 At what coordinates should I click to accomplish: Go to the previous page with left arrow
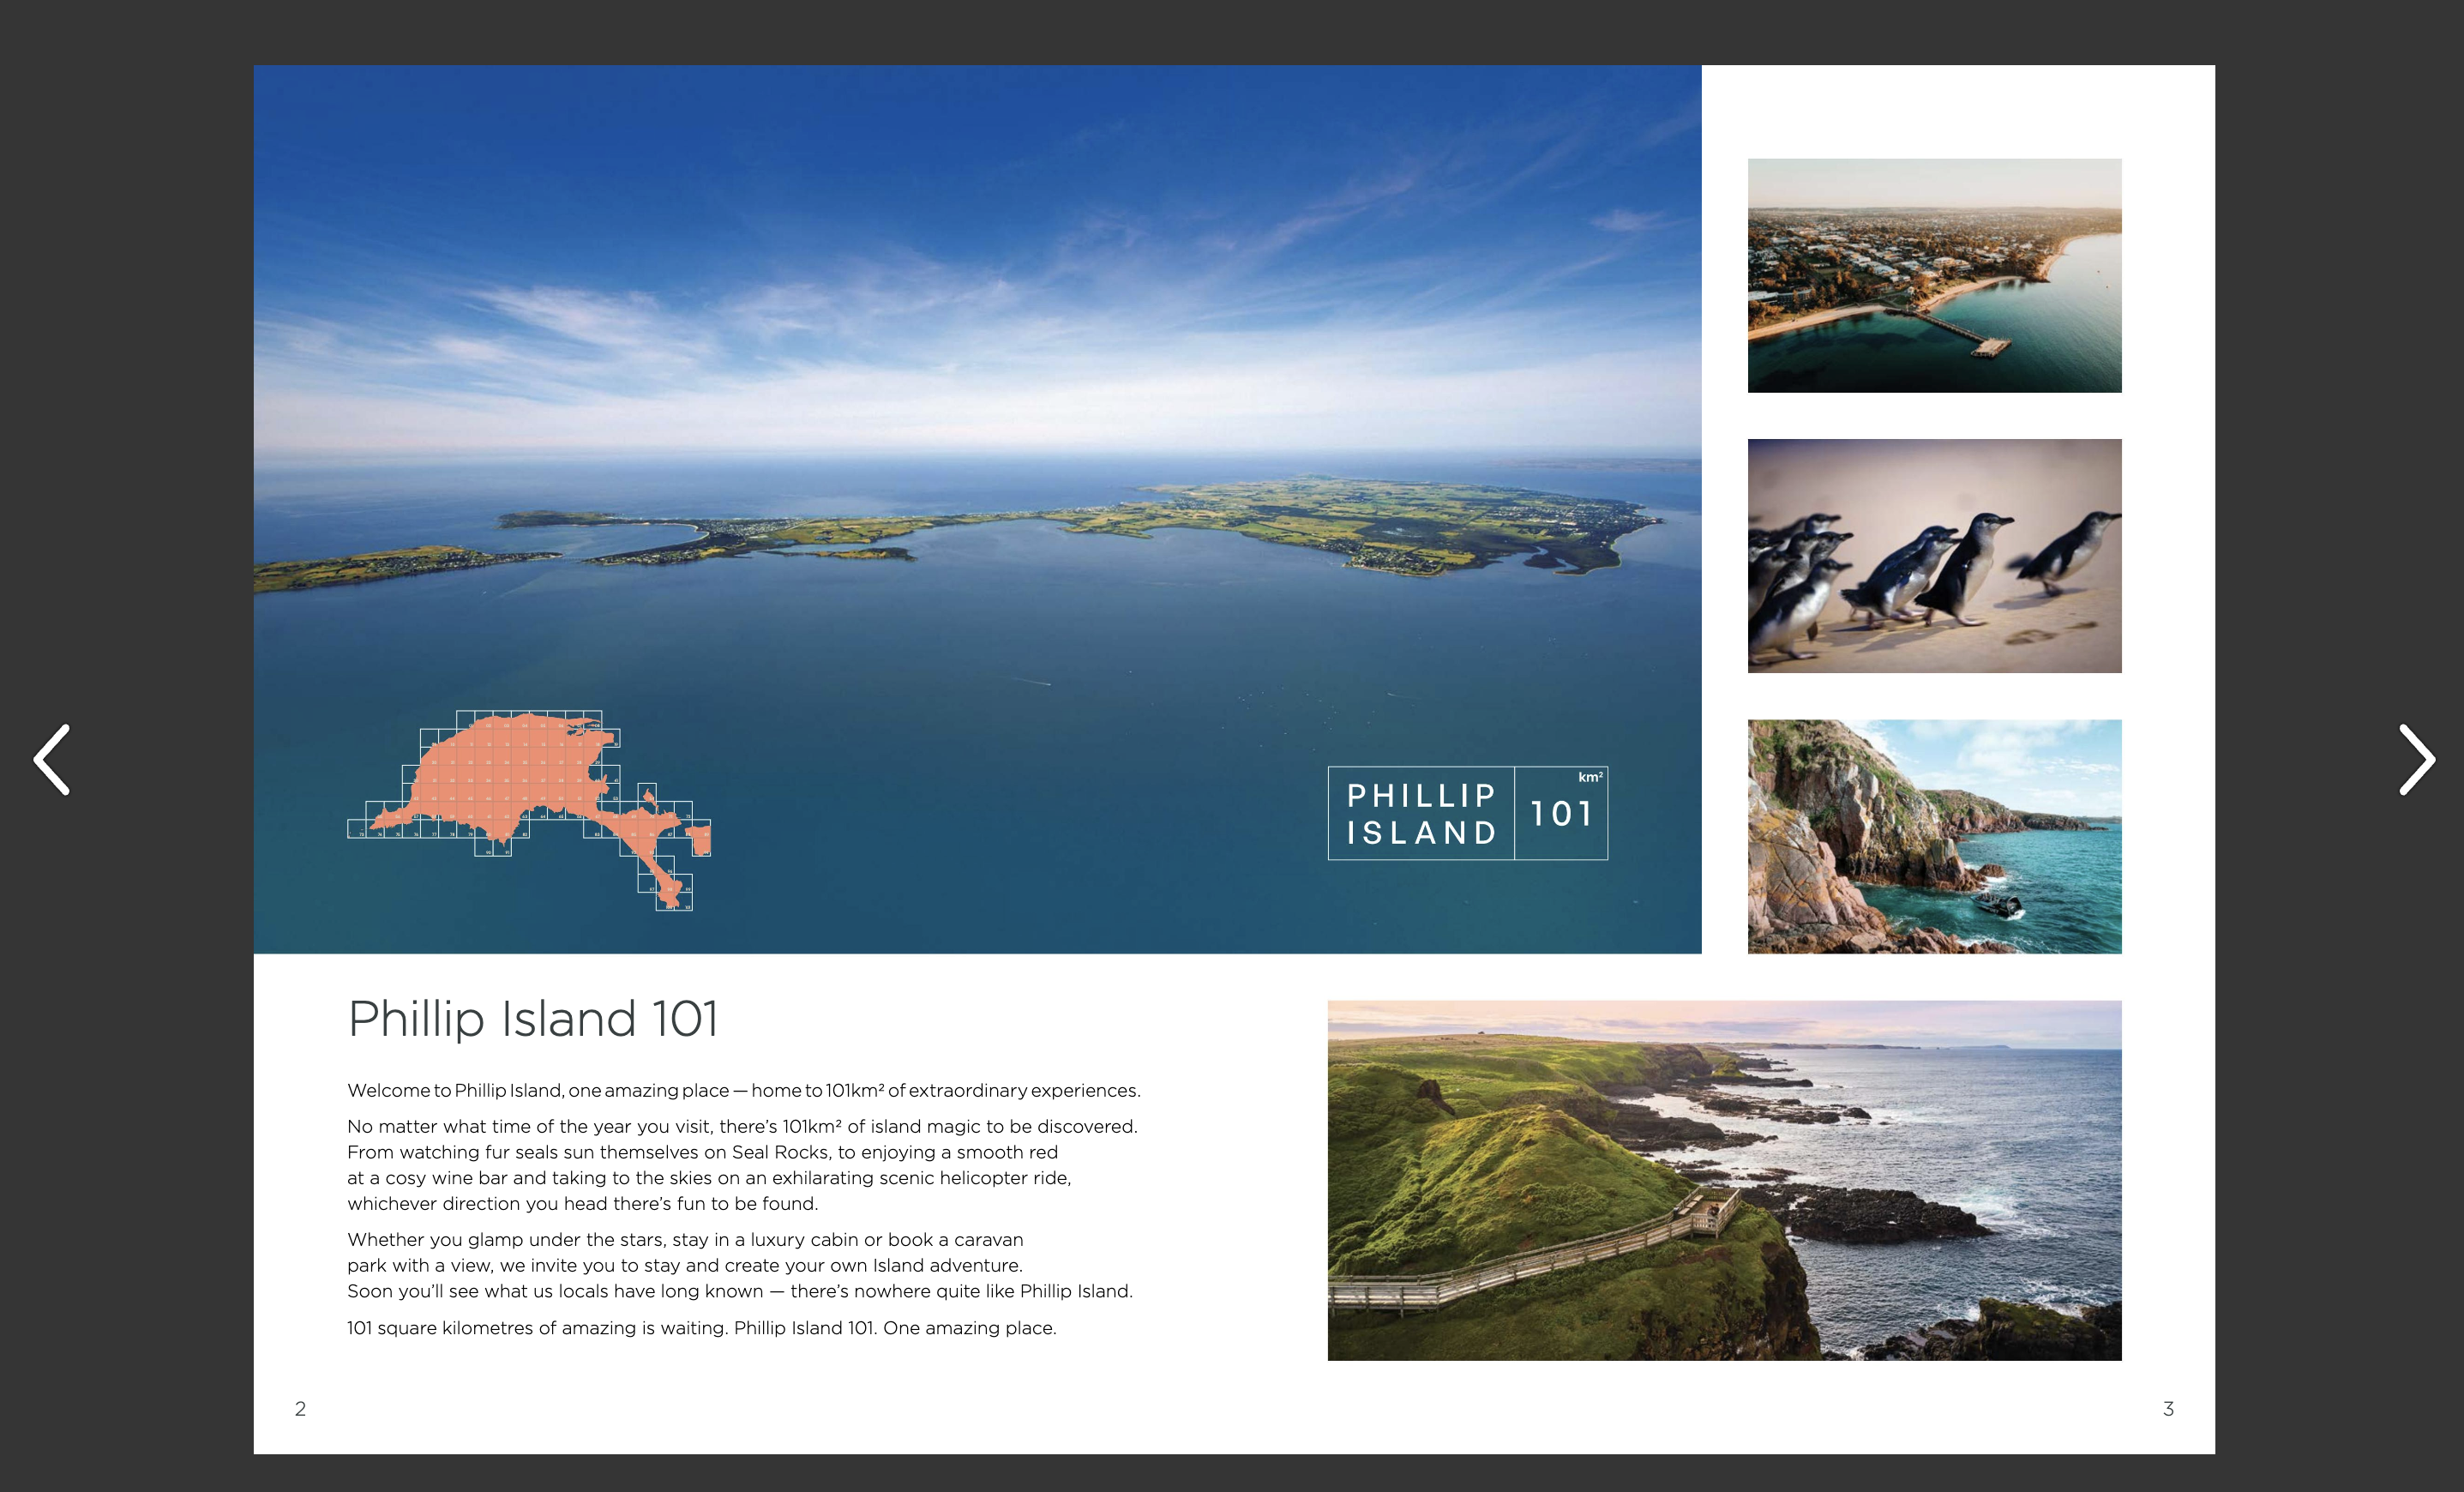pos(52,760)
